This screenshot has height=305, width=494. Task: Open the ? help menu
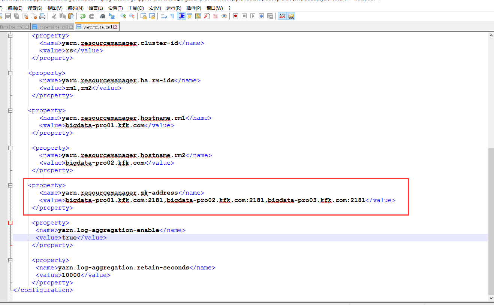(x=229, y=8)
